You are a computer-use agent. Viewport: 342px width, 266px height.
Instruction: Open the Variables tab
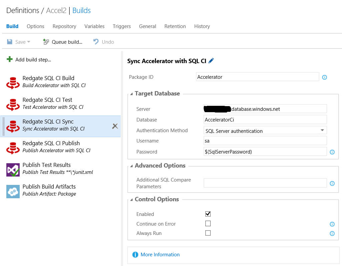[94, 26]
